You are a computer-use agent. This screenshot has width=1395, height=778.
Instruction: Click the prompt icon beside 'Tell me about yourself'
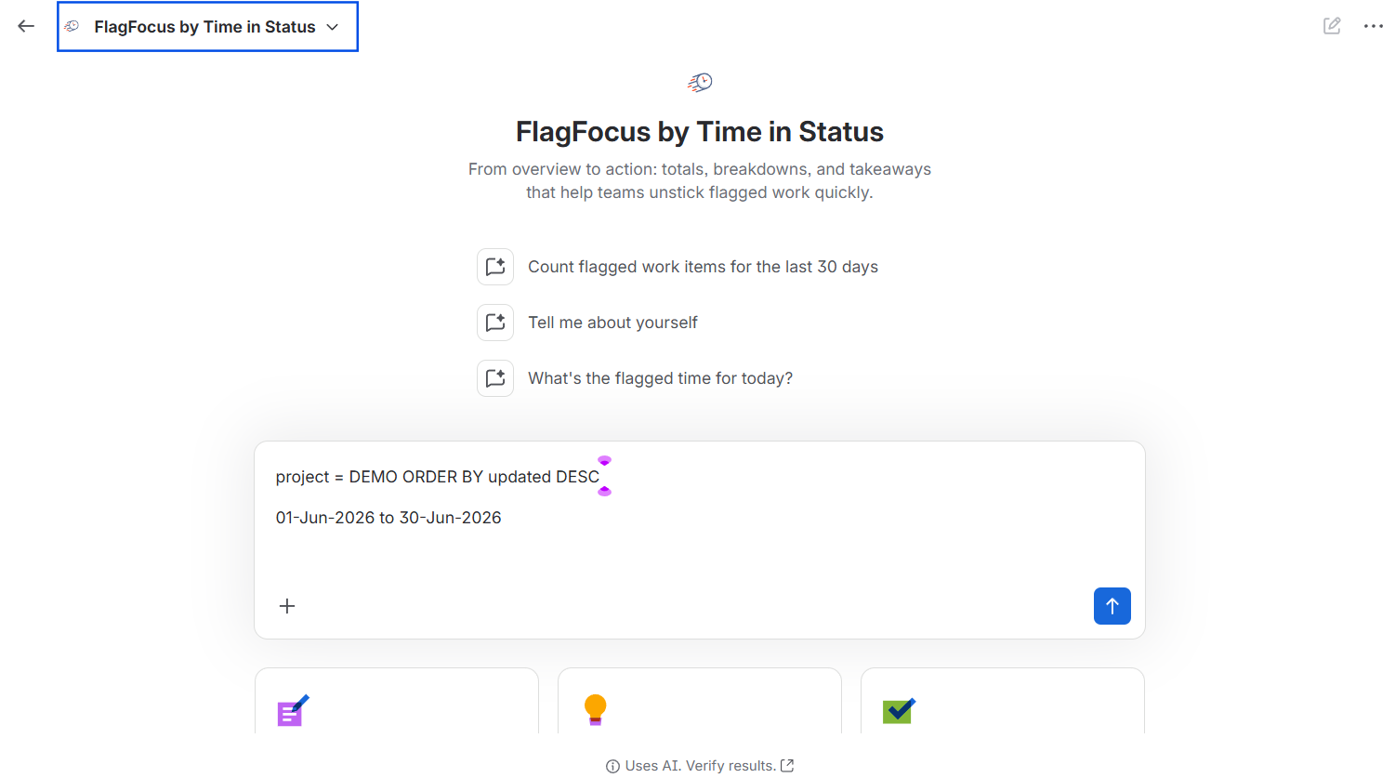click(x=495, y=323)
